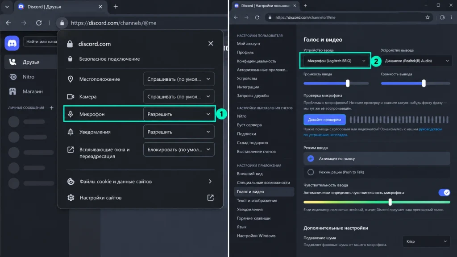Open Настройки сайтов in popup
This screenshot has width=457, height=257.
tap(140, 198)
